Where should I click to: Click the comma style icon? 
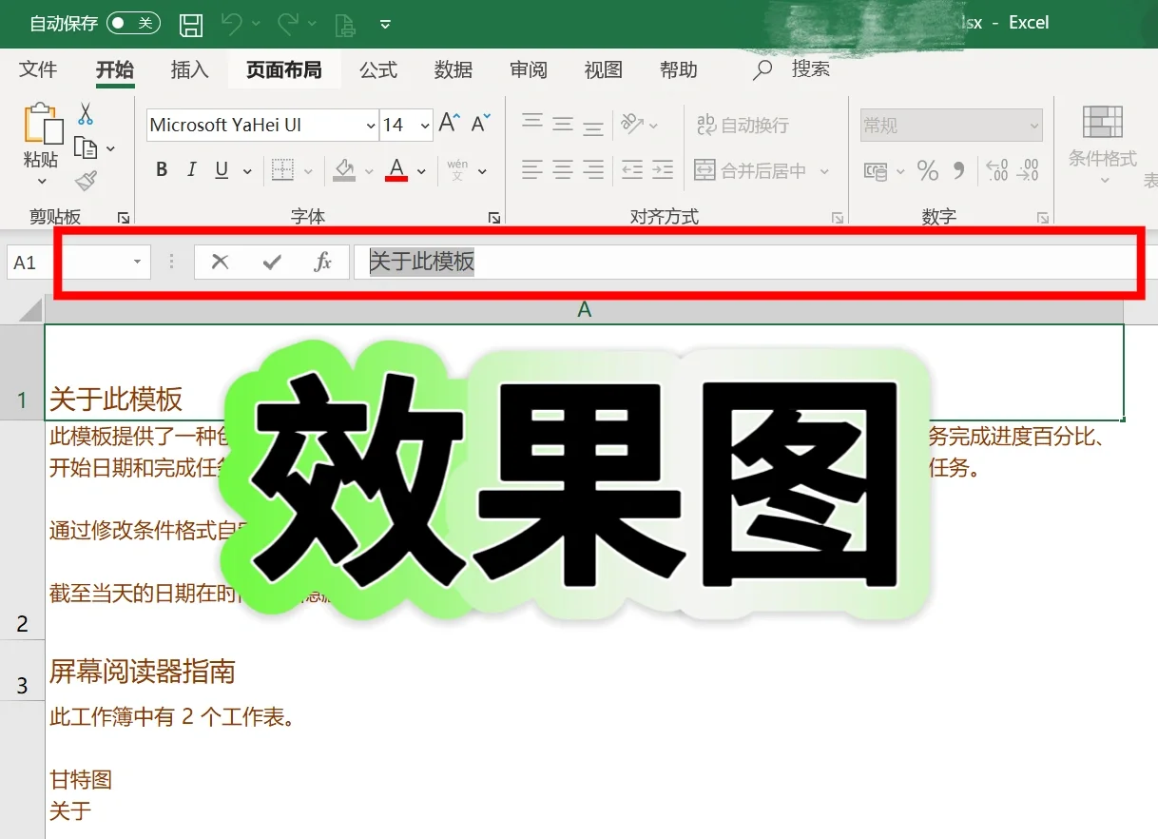pos(958,170)
